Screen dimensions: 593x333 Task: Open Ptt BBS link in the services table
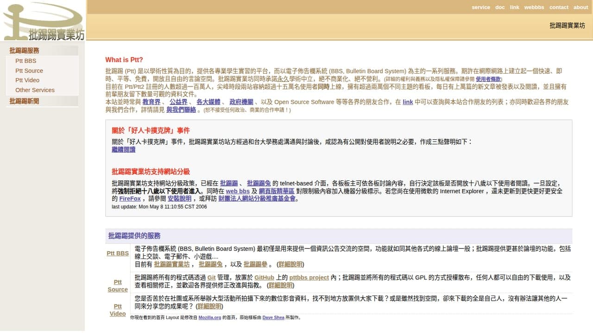(x=118, y=253)
